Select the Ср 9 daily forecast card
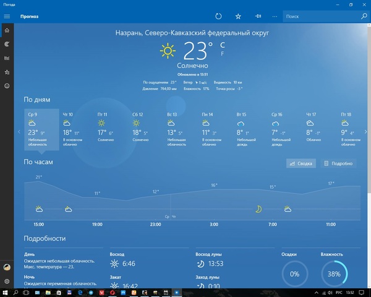 click(41, 129)
